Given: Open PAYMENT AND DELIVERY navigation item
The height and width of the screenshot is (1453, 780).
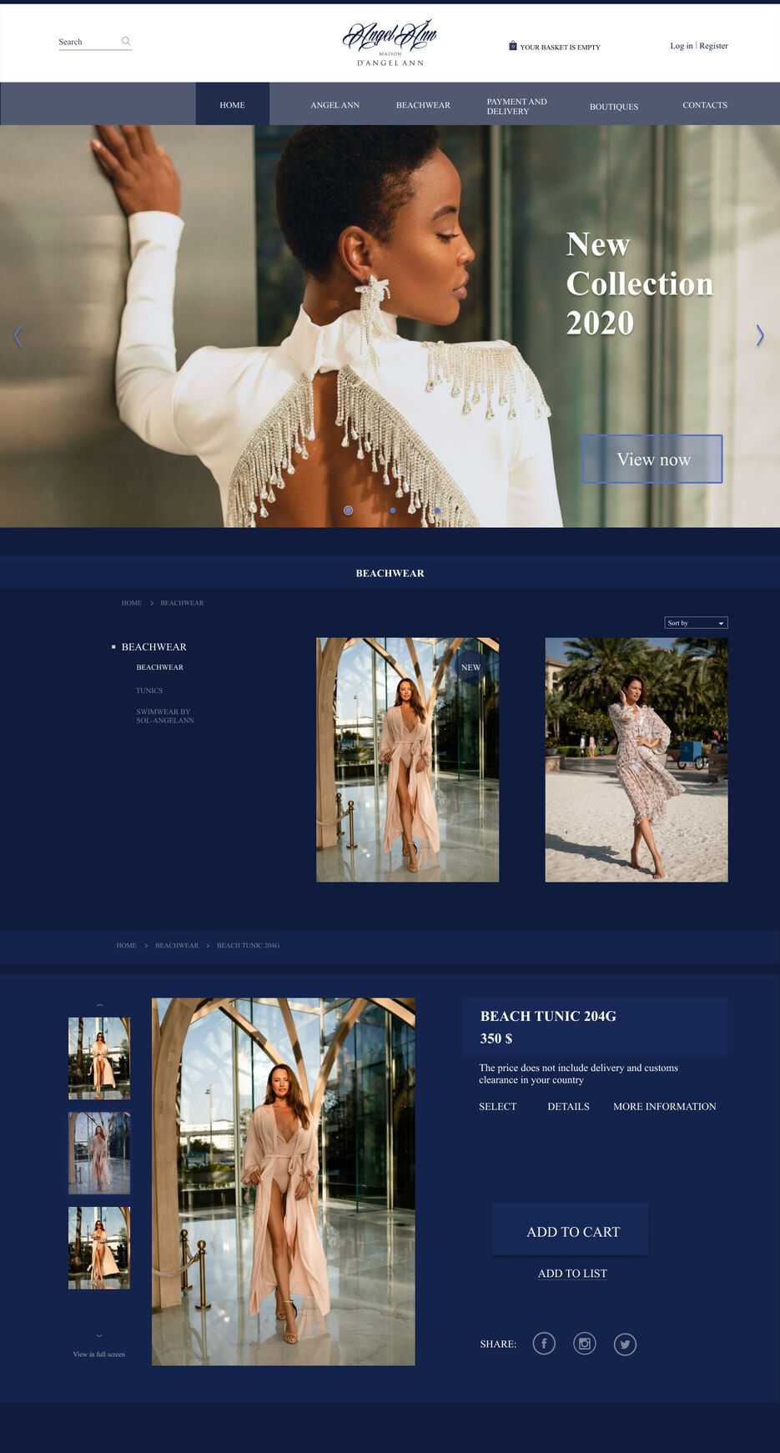Looking at the screenshot, I should point(516,107).
